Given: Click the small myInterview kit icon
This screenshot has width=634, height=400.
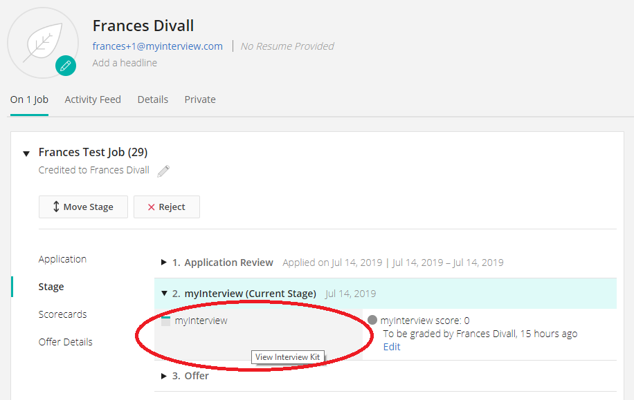Looking at the screenshot, I should click(x=165, y=321).
